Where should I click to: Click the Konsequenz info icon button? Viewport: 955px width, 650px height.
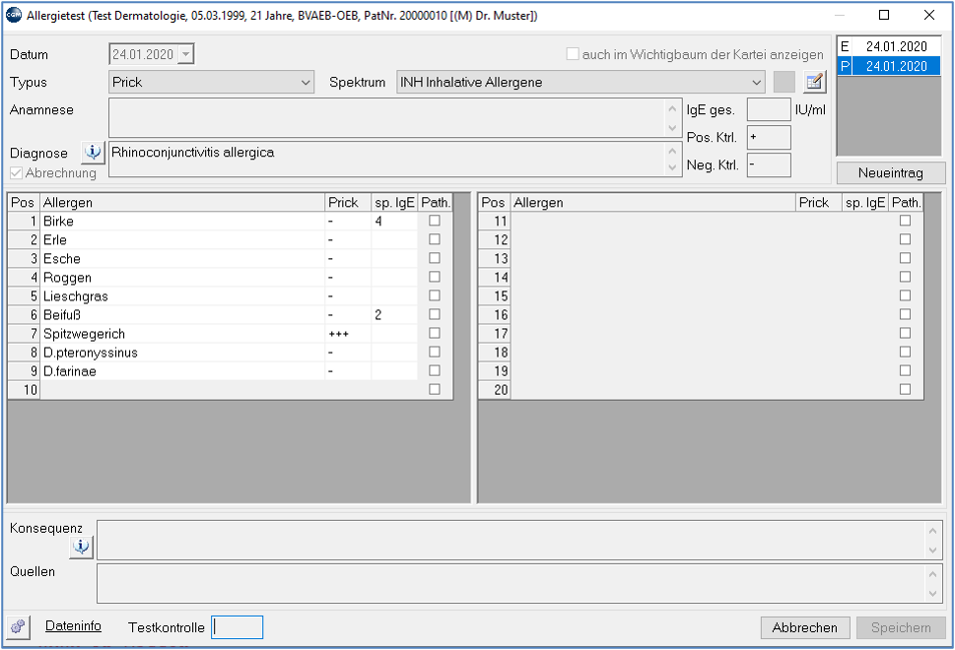81,547
